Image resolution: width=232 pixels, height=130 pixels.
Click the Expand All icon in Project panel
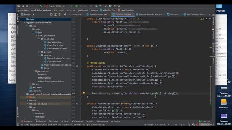pyautogui.click(x=55, y=14)
